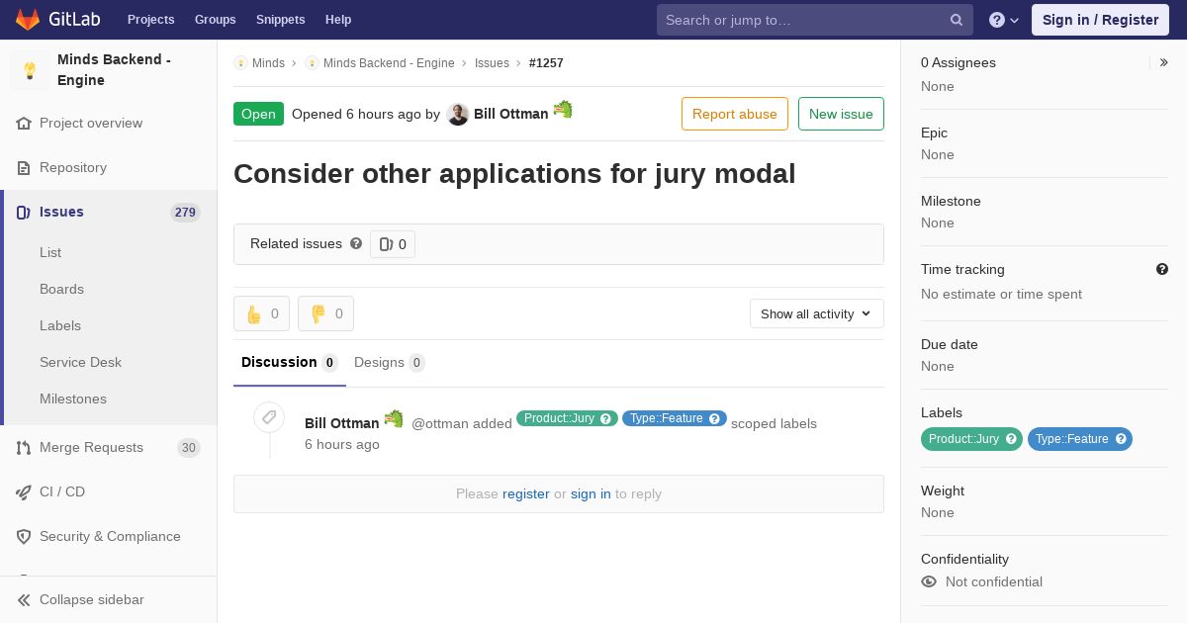Click the register link to reply
Viewport: 1187px width, 623px height.
tap(526, 493)
